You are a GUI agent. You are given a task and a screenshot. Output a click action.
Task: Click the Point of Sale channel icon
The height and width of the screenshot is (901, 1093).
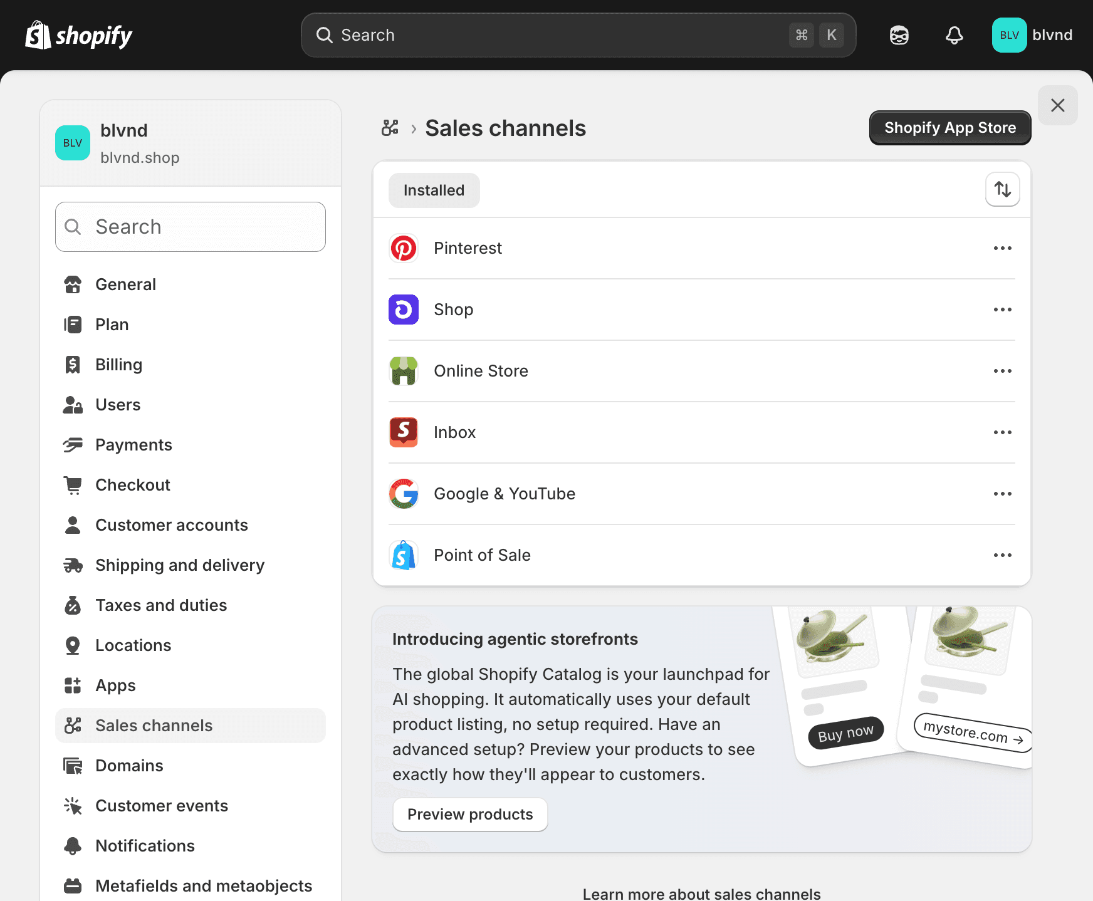tap(404, 555)
